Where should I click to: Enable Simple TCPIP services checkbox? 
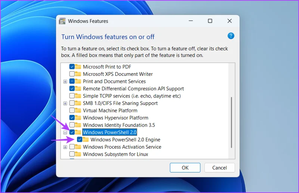[72, 96]
